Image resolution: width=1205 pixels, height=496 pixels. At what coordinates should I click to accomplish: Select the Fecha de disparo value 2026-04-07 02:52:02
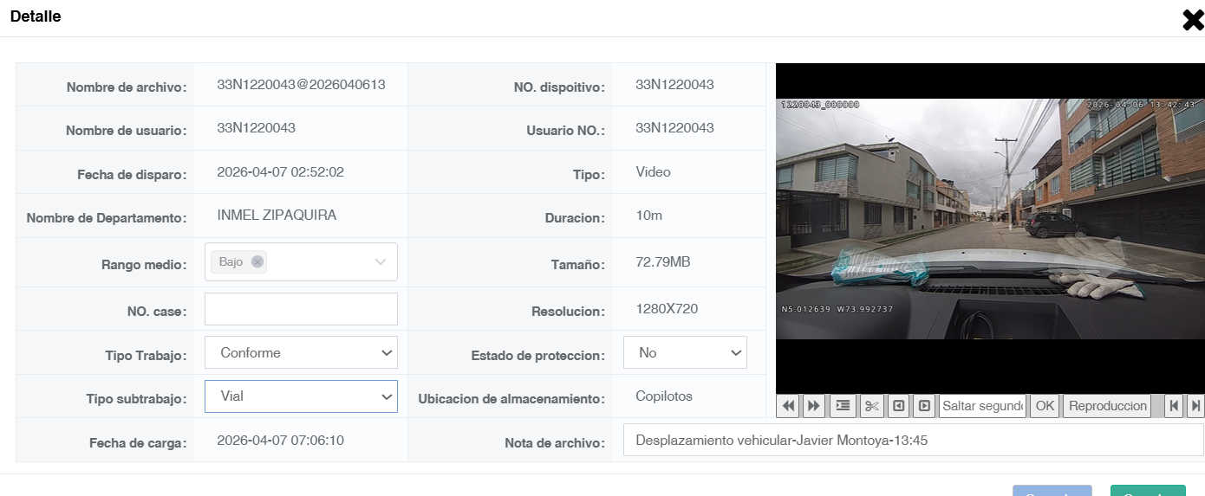(x=280, y=171)
